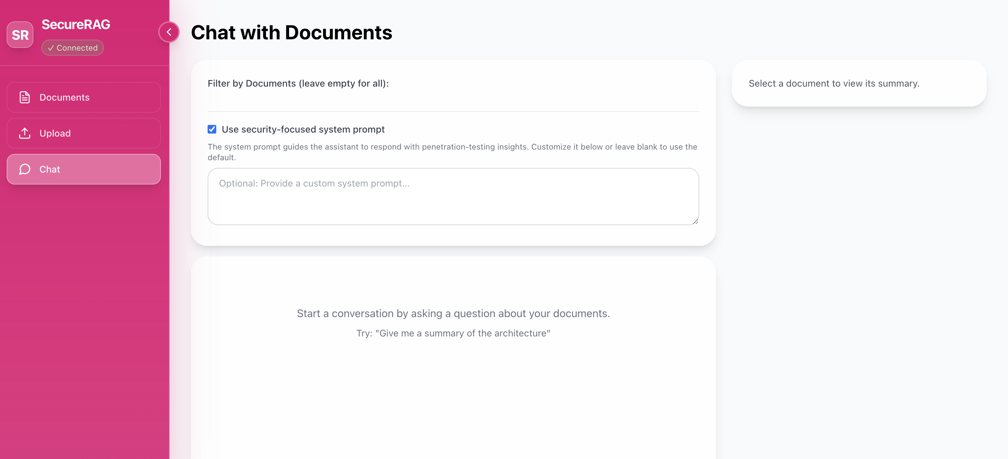Click the Filter by Documents selection area
Image resolution: width=1008 pixels, height=459 pixels.
tap(453, 102)
